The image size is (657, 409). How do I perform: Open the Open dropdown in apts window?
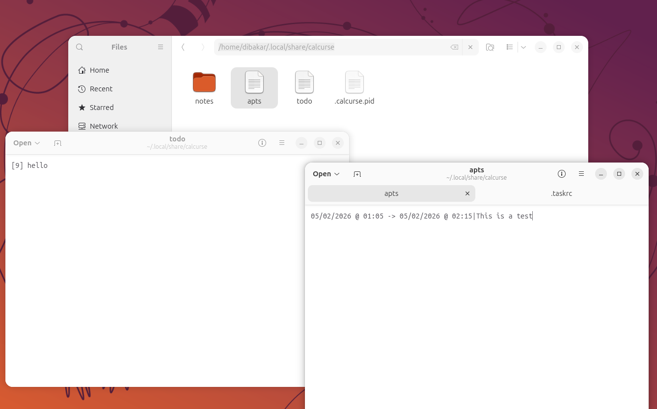[326, 174]
